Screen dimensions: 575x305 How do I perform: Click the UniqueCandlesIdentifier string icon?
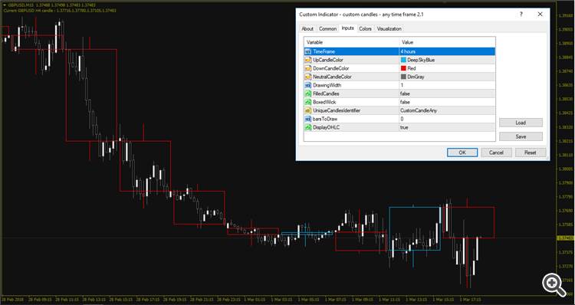pyautogui.click(x=307, y=110)
